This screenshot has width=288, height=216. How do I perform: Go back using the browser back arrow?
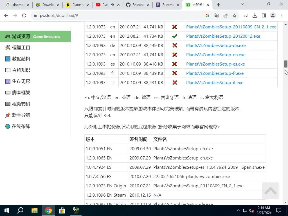click(6, 16)
